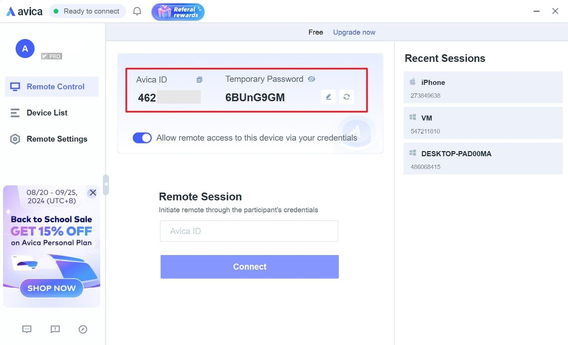The image size is (568, 345).
Task: Edit the temporary password with pencil icon
Action: click(328, 97)
